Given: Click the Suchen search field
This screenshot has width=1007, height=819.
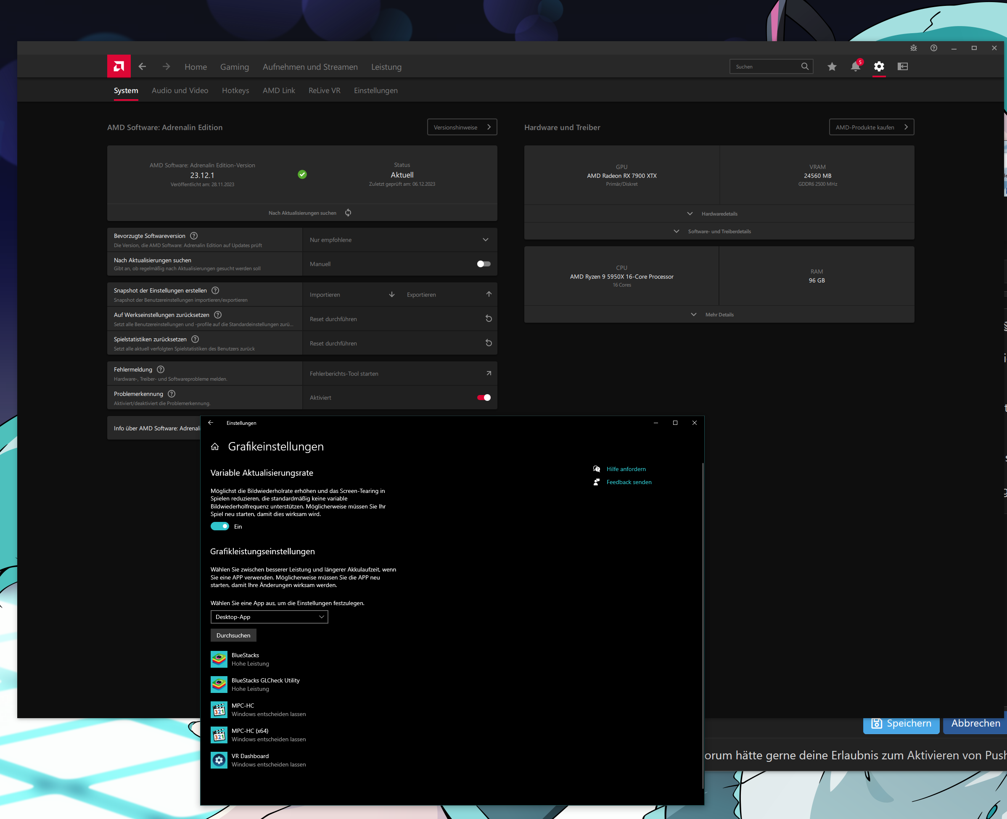Looking at the screenshot, I should 766,66.
